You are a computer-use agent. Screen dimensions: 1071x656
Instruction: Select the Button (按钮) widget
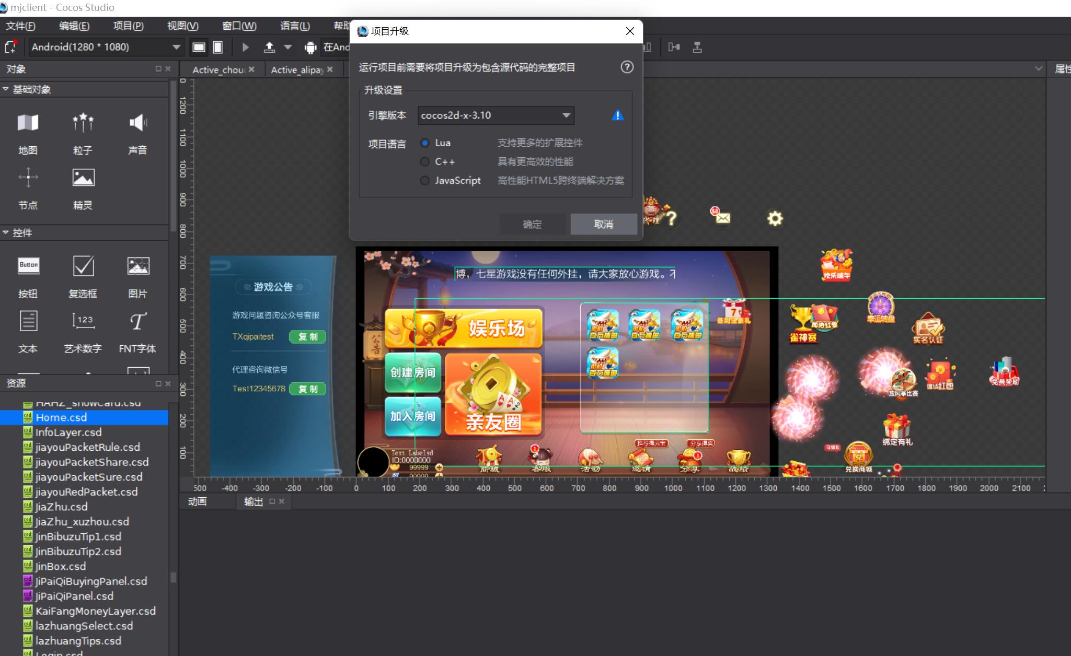coord(28,277)
